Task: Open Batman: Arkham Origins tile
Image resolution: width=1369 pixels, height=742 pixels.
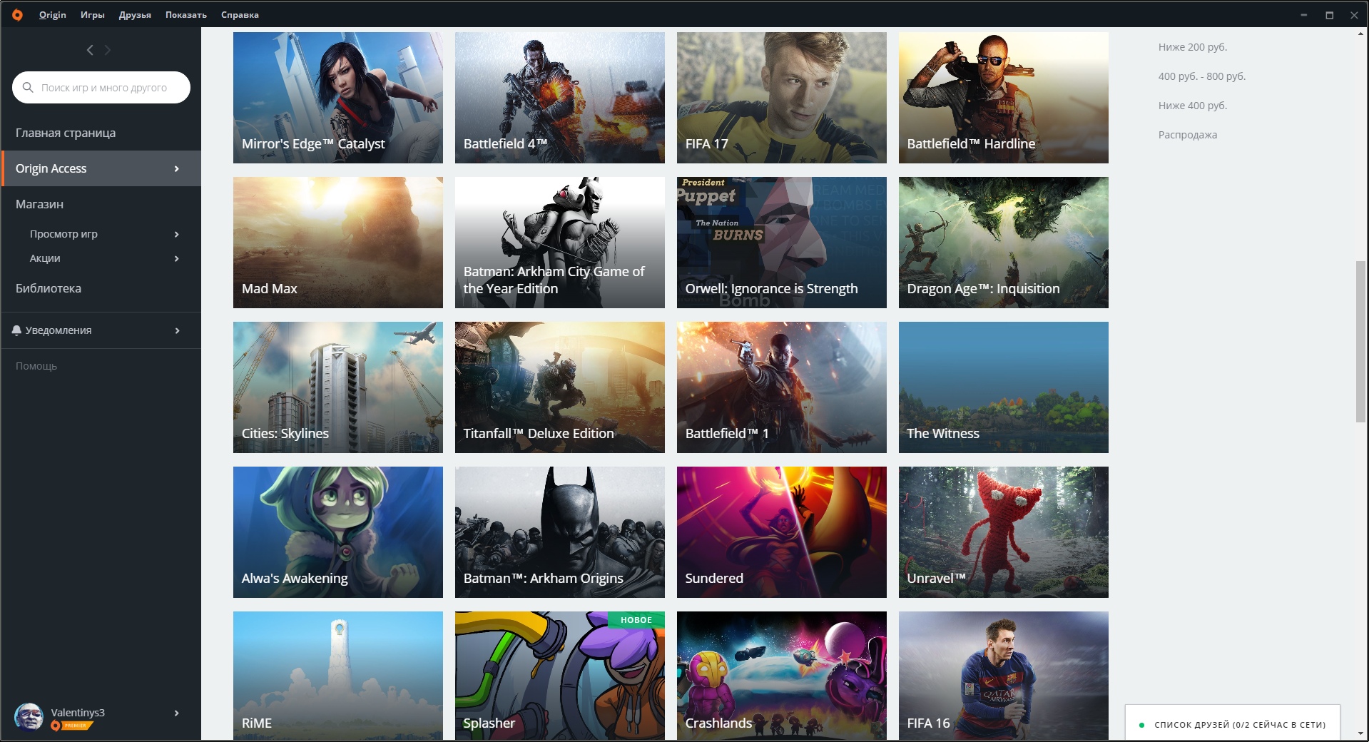Action: (x=560, y=532)
